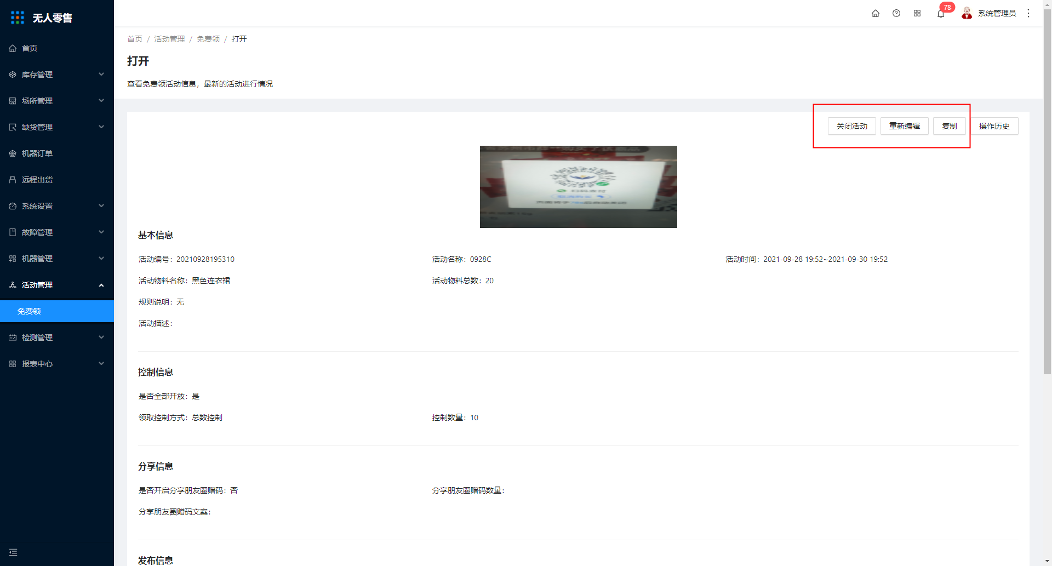The image size is (1052, 566).
Task: Click the 发布信息 section heading
Action: pos(156,561)
